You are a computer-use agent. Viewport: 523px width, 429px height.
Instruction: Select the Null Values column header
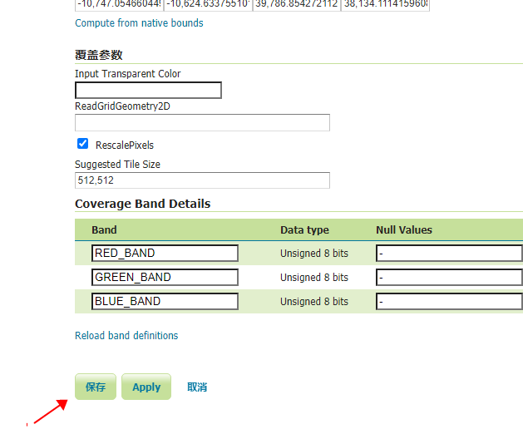(404, 229)
